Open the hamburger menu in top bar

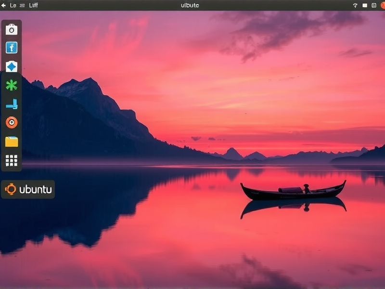22,5
